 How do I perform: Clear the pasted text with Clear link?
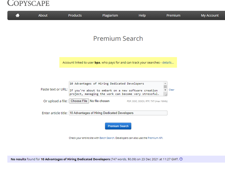tap(172, 90)
